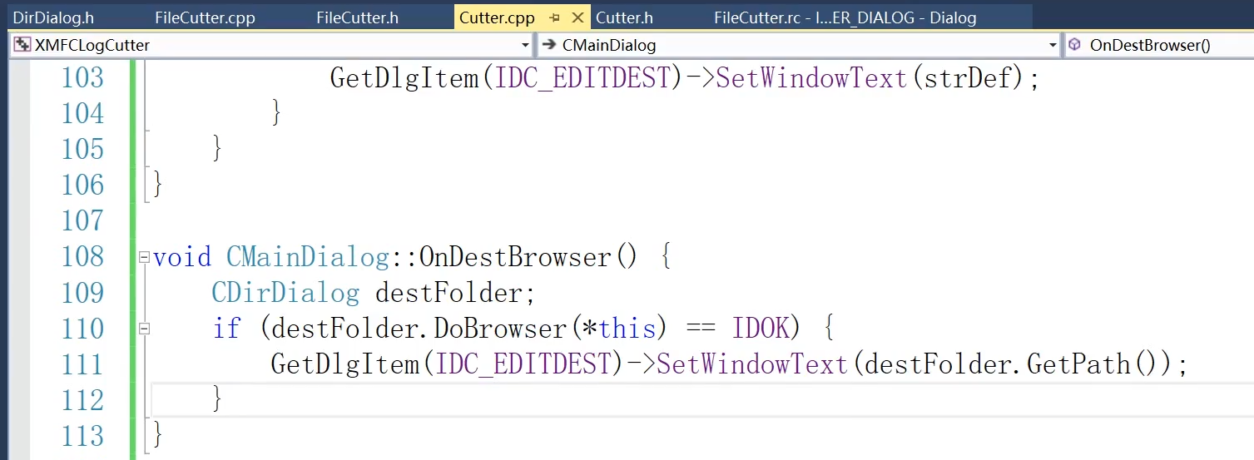The width and height of the screenshot is (1254, 460).
Task: Collapse the if block at line 110
Action: (x=144, y=329)
